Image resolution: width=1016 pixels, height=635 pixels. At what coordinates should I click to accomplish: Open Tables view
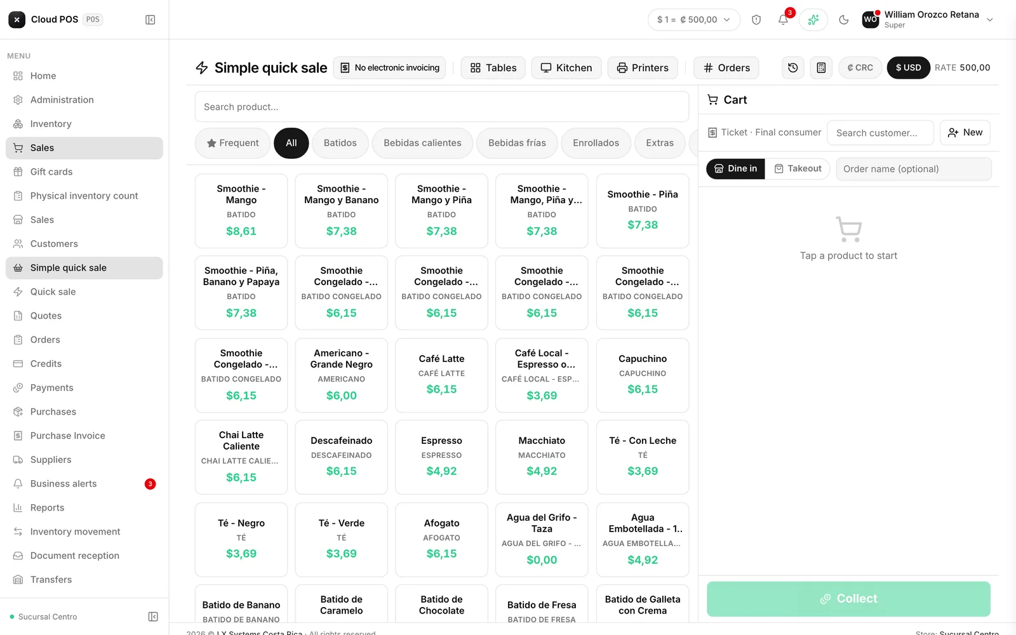pos(493,68)
